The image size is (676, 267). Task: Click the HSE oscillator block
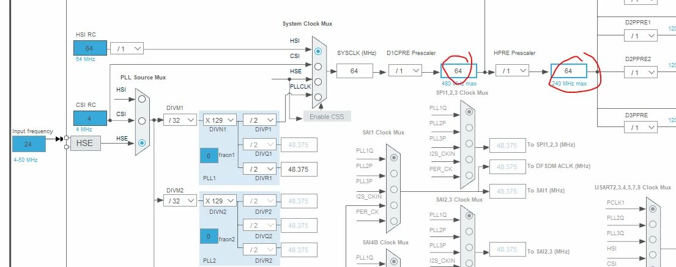[86, 143]
